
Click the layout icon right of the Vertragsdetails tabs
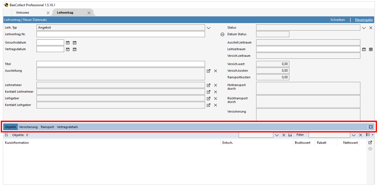(x=371, y=127)
